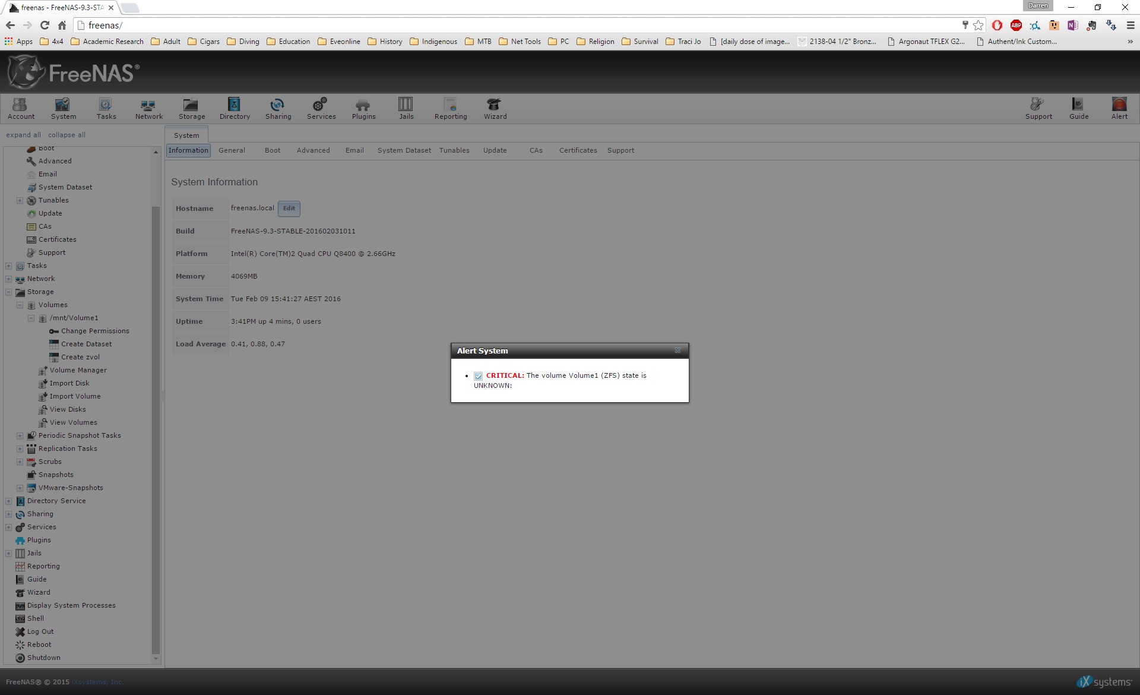Click the Display System Processes icon
This screenshot has width=1140, height=695.
coord(20,605)
